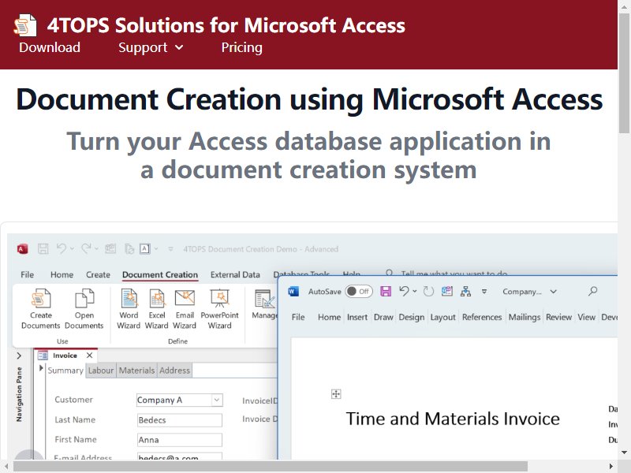Screen dimensions: 631x473
Task: Click the vertical scrollbar thumb
Action: (624, 72)
